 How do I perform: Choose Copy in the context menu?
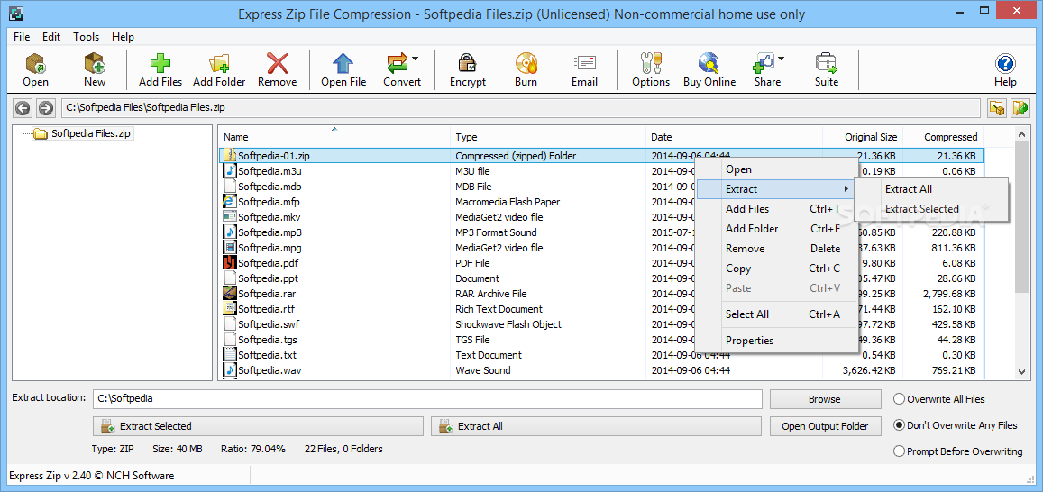click(775, 269)
